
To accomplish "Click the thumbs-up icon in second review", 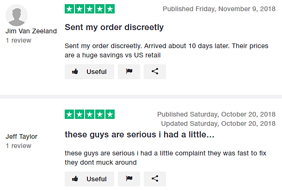I will click(x=75, y=179).
